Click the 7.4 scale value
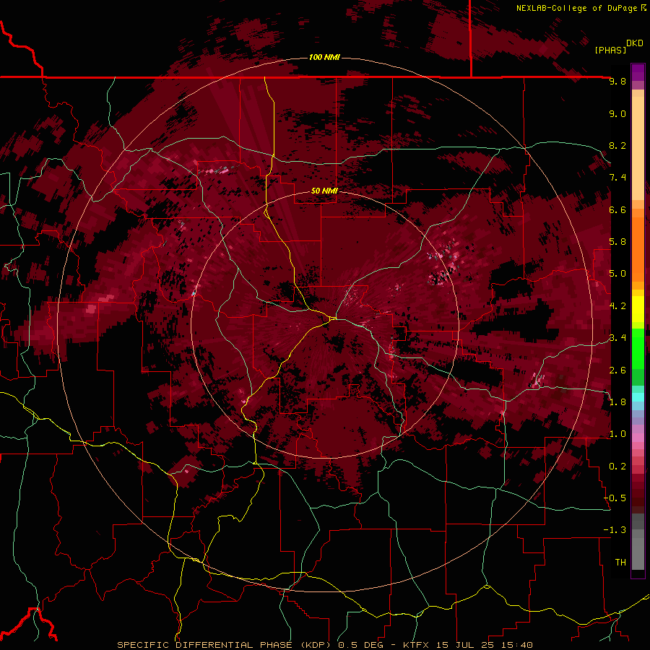This screenshot has height=650, width=650. (x=617, y=178)
